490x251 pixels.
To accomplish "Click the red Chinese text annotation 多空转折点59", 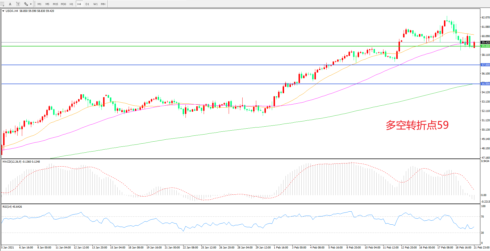I will coord(417,125).
